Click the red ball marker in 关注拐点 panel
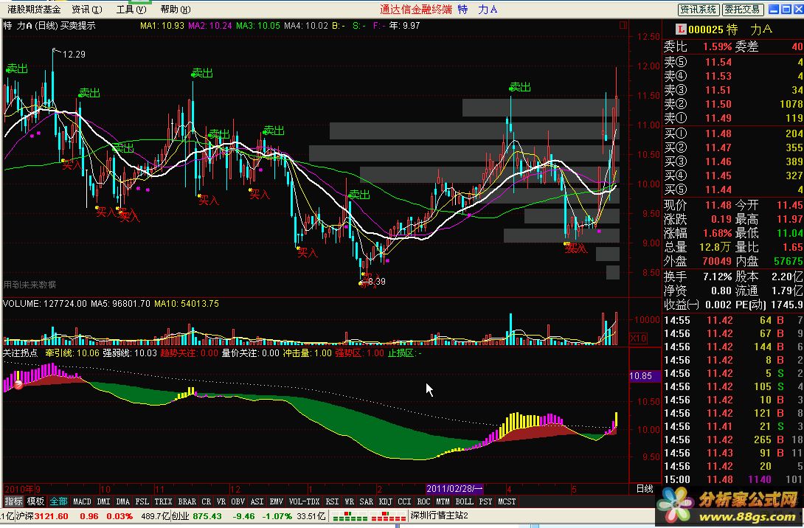804x528 pixels. point(18,384)
